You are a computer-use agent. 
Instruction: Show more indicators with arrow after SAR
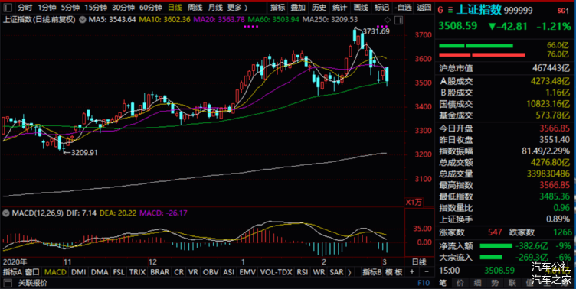349,272
